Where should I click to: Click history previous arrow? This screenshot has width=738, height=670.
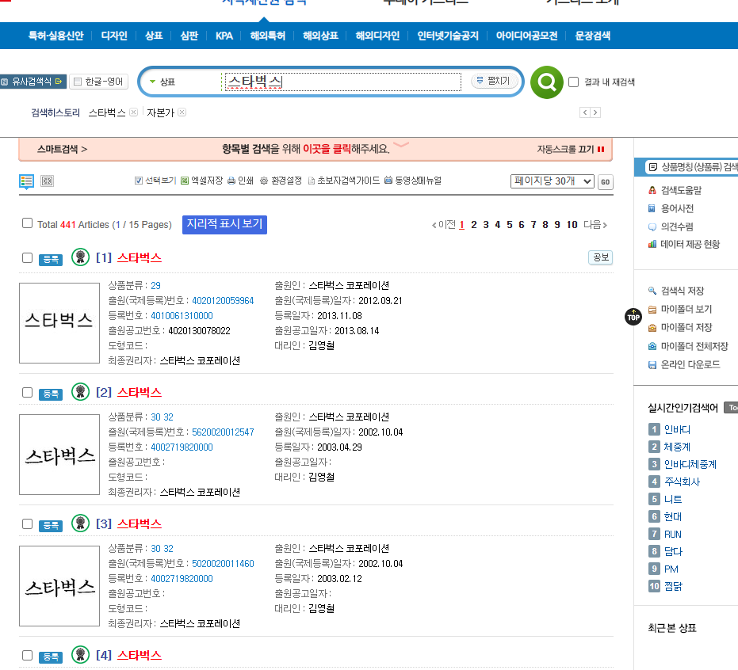point(585,112)
